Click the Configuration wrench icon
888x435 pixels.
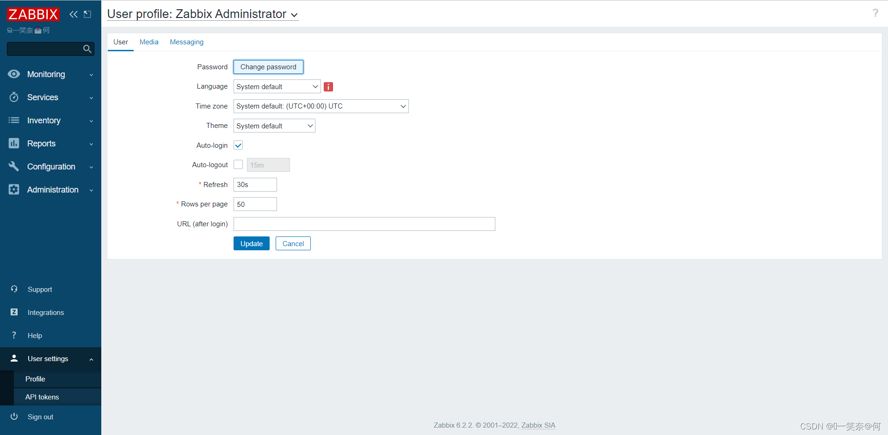point(14,166)
